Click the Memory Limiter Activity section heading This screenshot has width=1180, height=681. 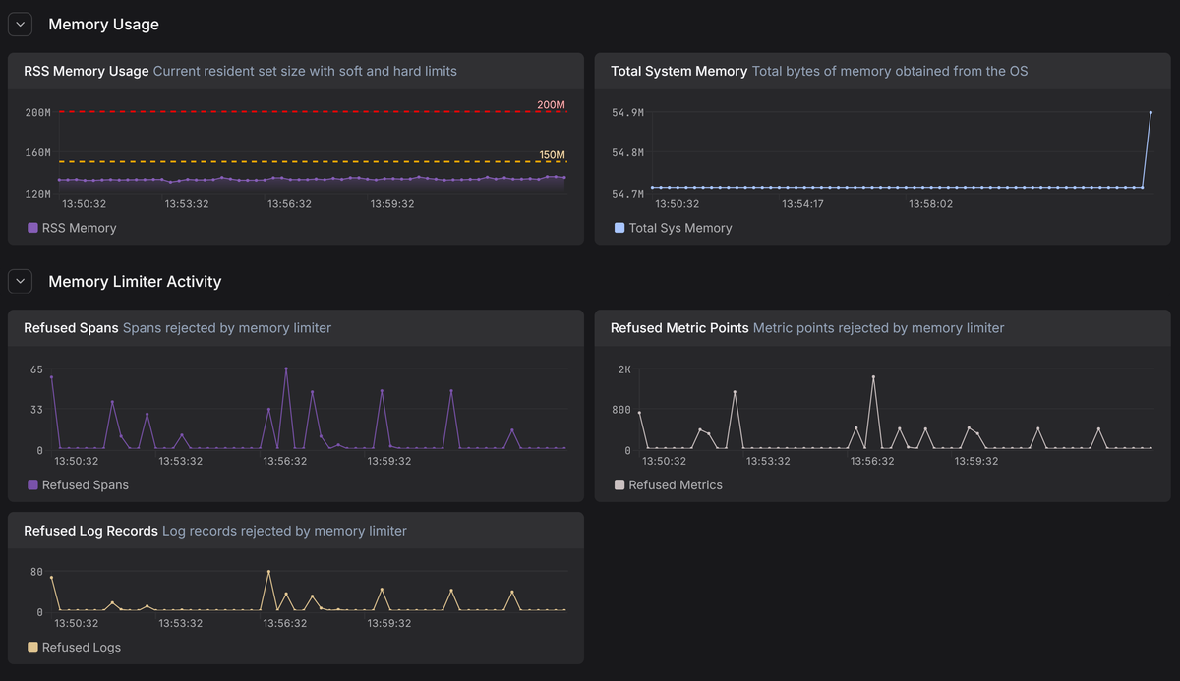(135, 282)
